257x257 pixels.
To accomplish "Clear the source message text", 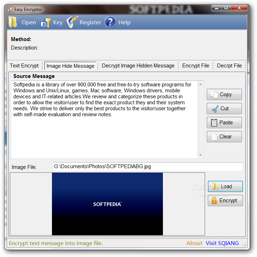I will click(x=224, y=137).
